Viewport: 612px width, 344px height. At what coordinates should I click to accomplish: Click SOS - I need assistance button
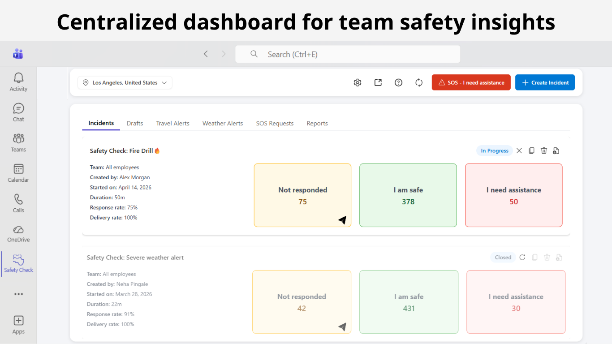point(471,82)
